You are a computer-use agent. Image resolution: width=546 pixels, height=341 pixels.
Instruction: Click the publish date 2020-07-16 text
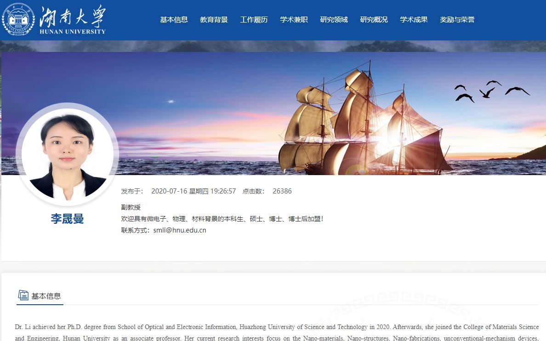pyautogui.click(x=169, y=191)
